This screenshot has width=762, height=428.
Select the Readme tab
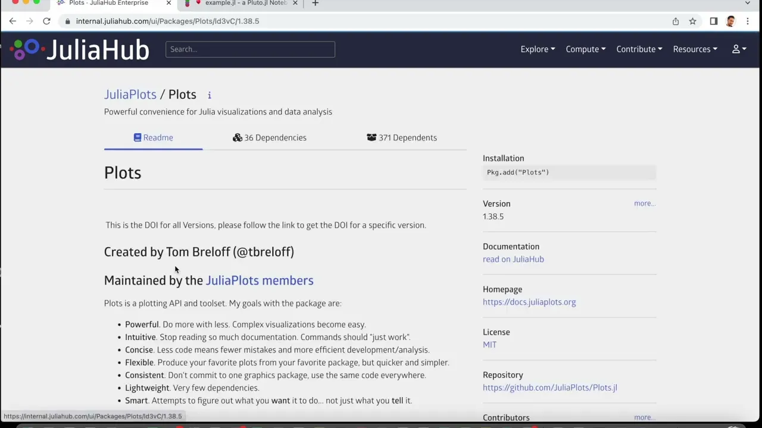click(x=153, y=137)
